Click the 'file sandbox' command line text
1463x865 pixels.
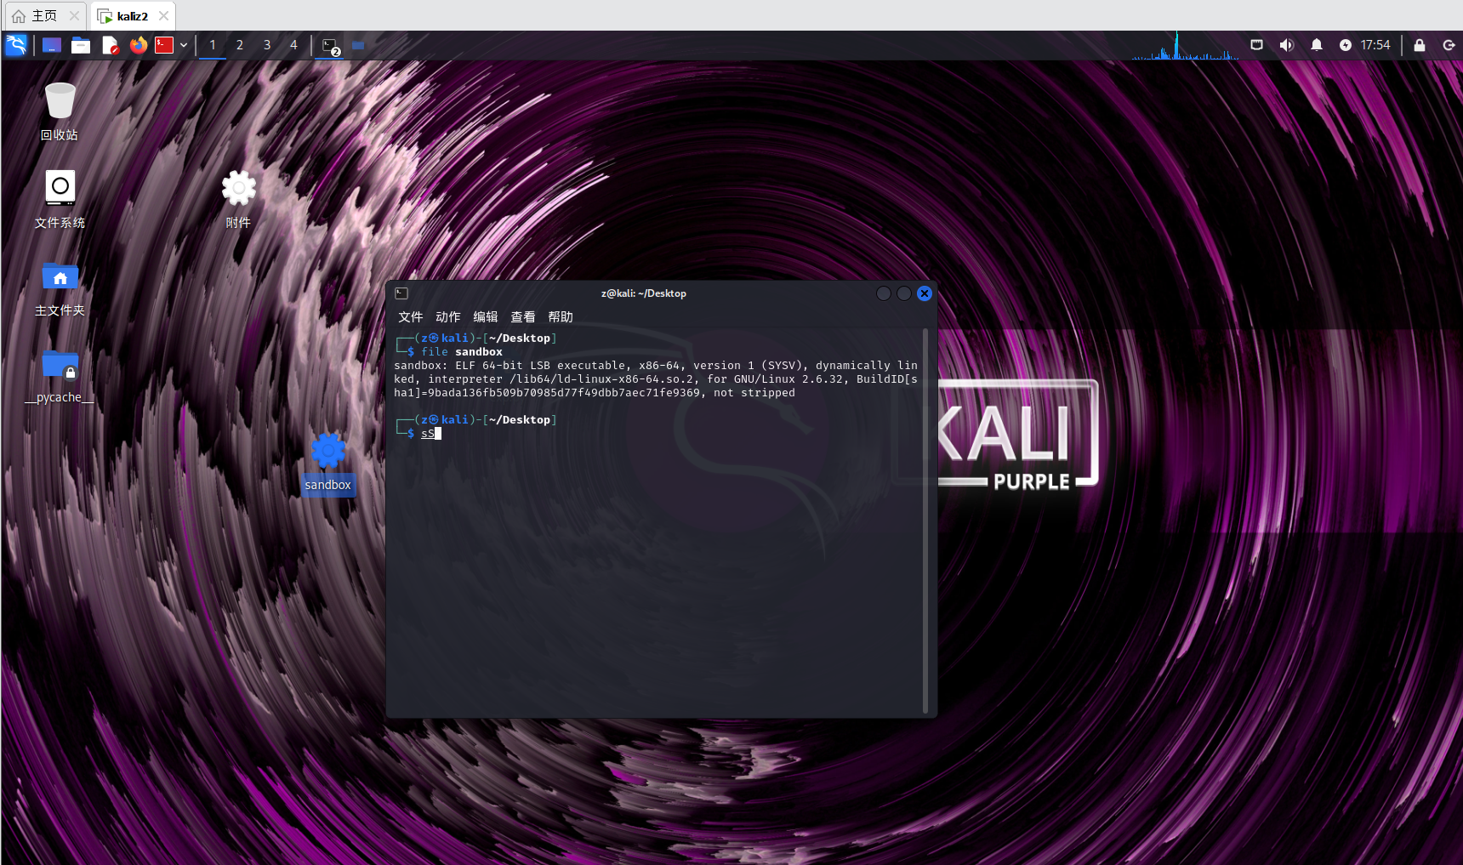point(462,352)
